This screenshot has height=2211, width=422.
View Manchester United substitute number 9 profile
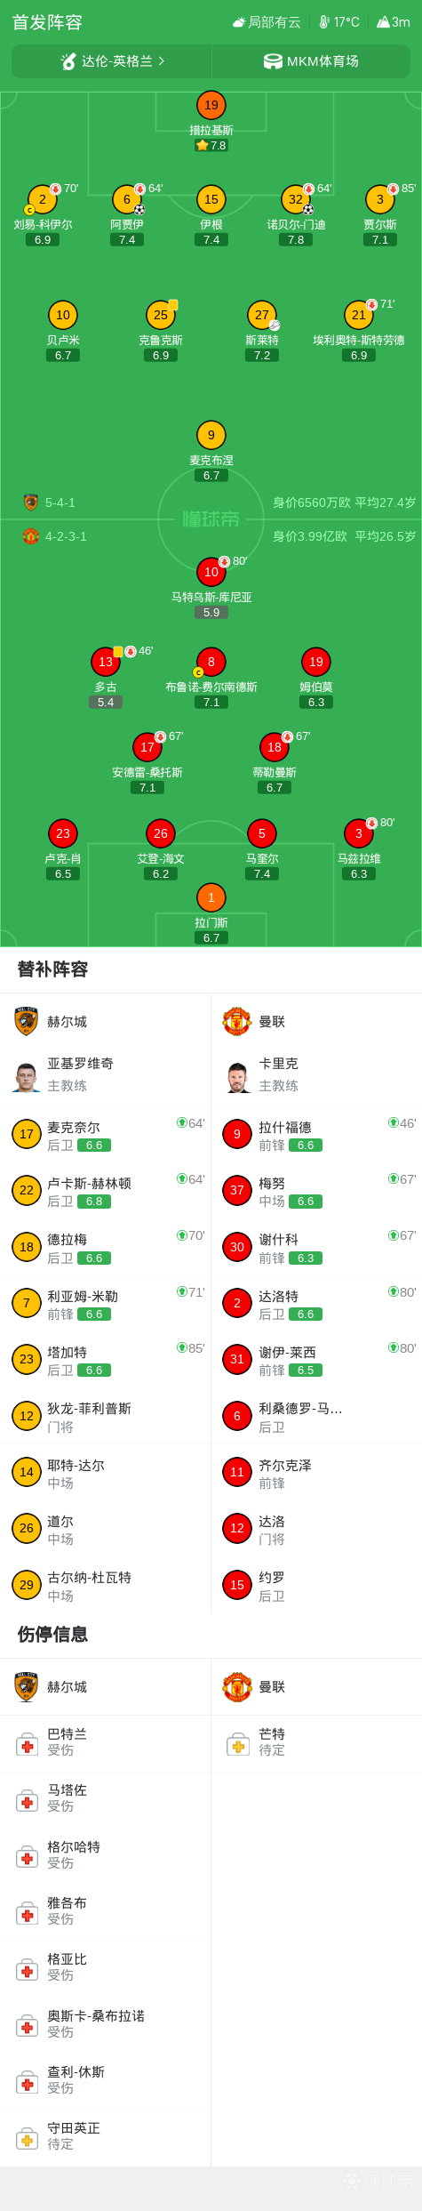click(316, 1134)
